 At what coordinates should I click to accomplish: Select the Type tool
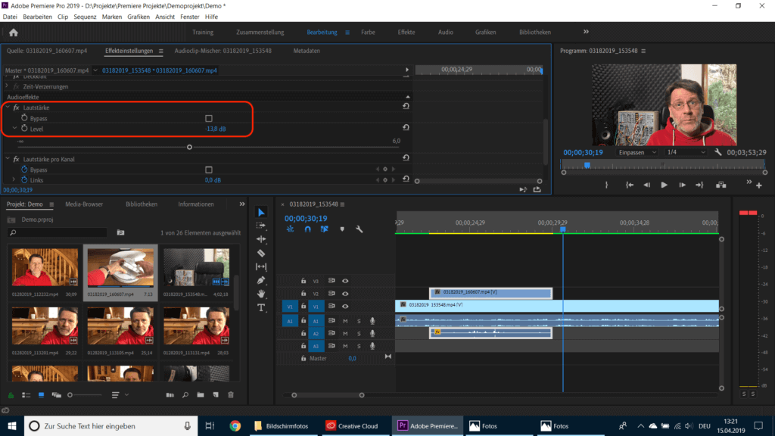[x=263, y=307]
